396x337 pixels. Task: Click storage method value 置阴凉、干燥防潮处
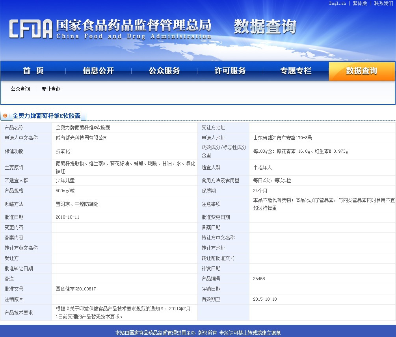click(77, 204)
